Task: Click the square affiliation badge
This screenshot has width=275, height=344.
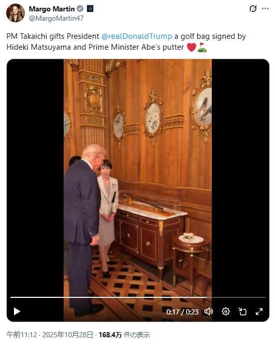Action: pos(90,9)
